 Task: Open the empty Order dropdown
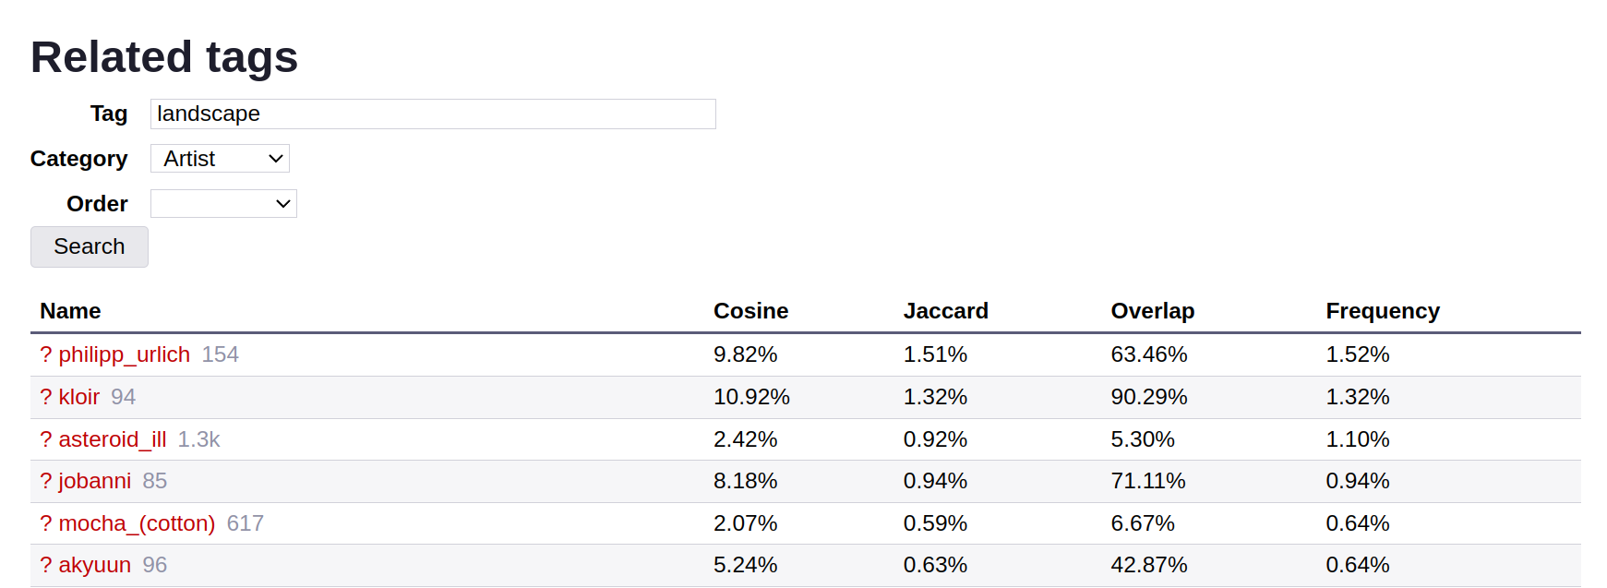tap(223, 204)
